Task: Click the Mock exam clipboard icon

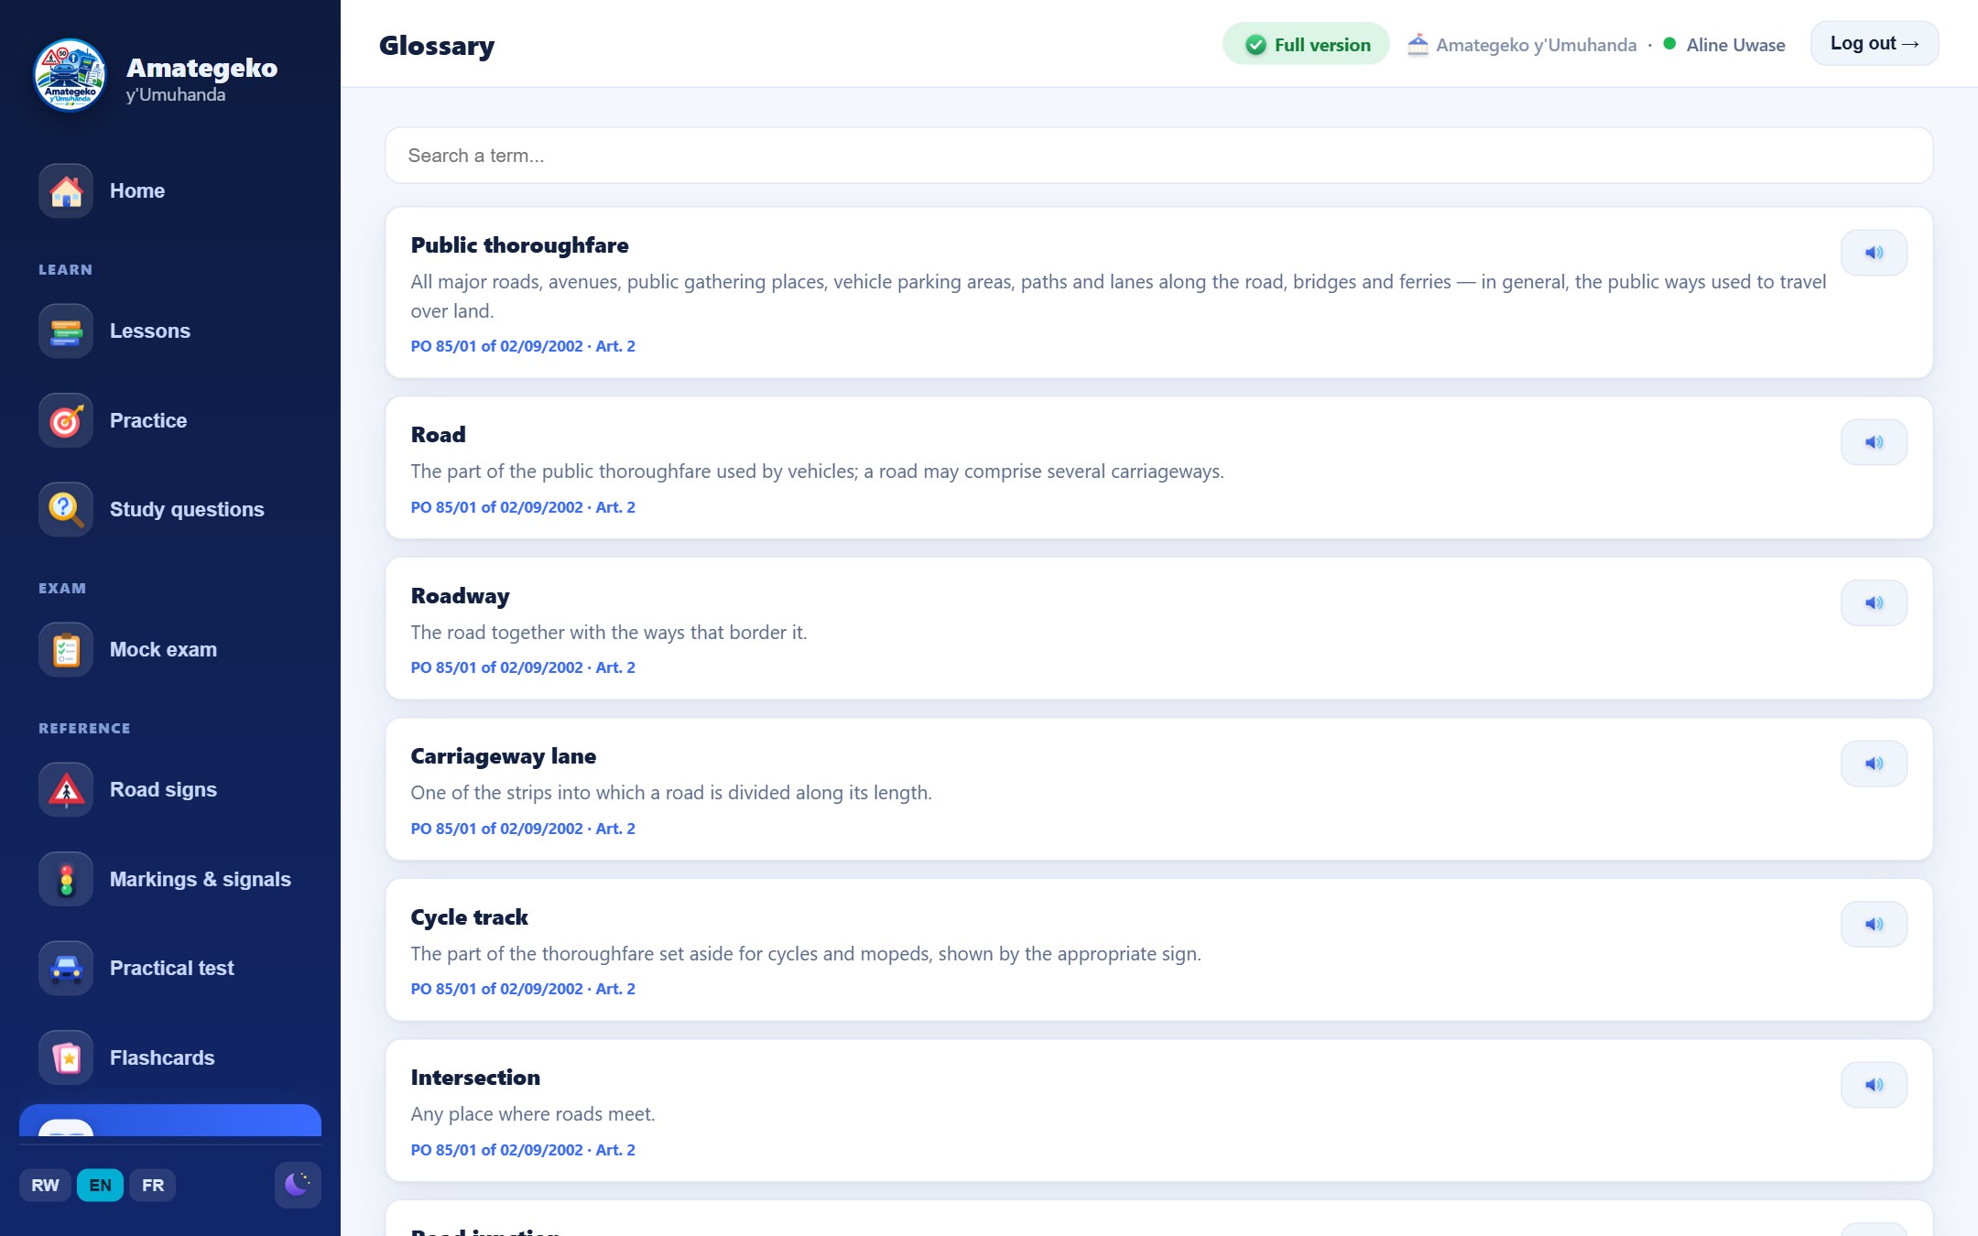Action: [66, 650]
